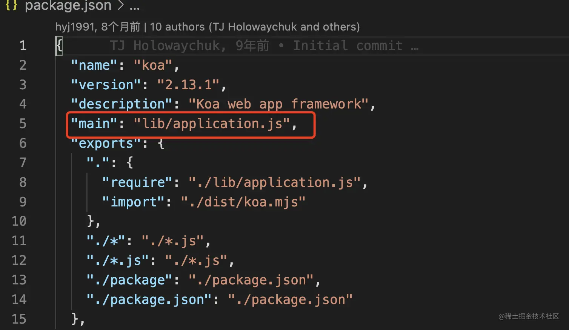The width and height of the screenshot is (569, 330).
Task: Click the "./*.js" key on line 12
Action: click(x=118, y=260)
